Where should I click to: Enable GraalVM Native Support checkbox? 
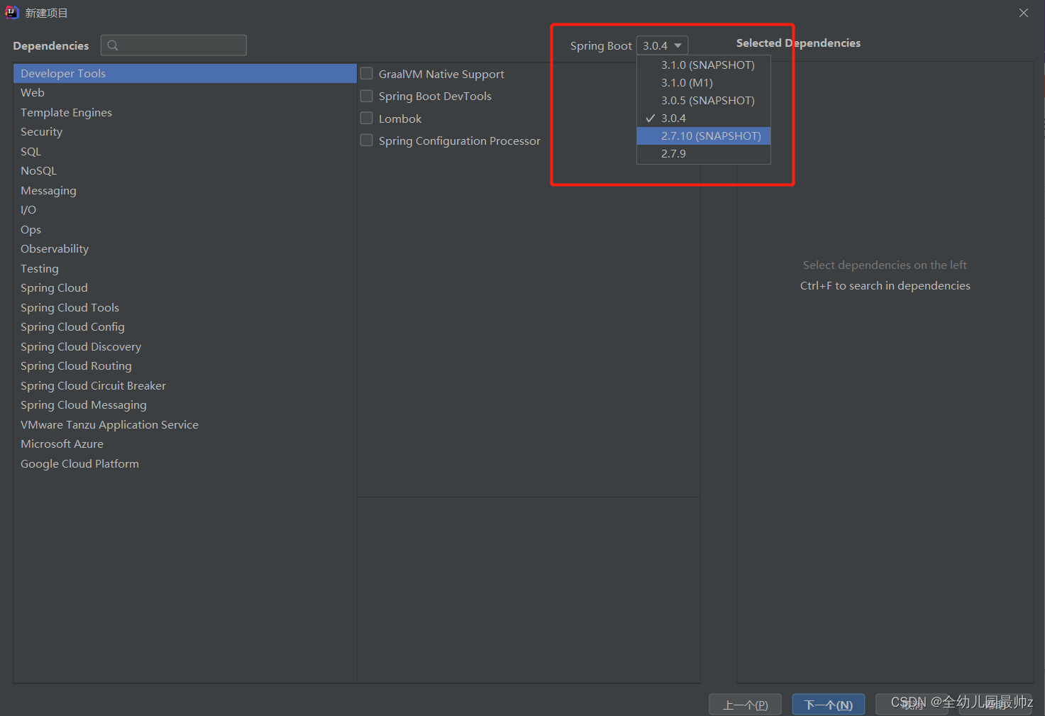tap(367, 74)
